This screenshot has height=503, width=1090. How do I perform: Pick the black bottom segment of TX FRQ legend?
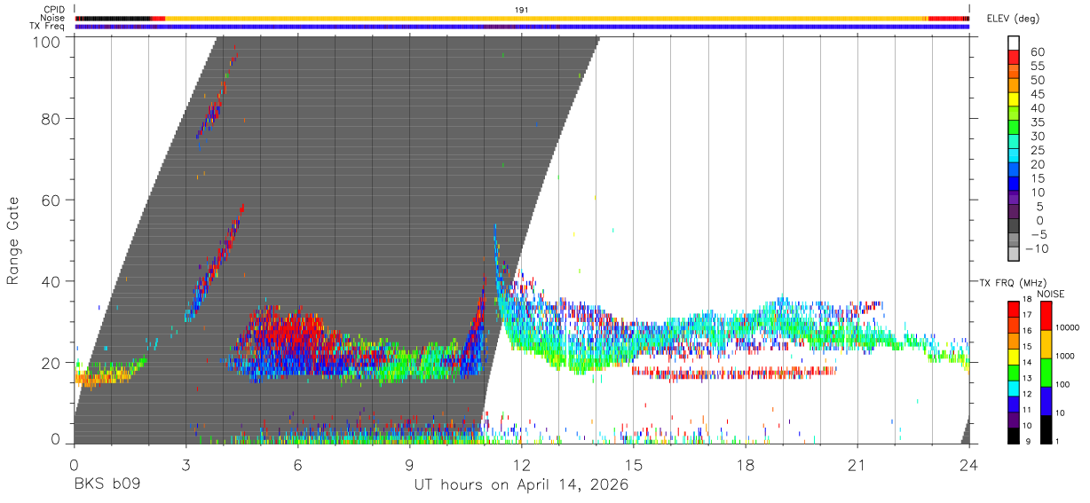[x=1014, y=435]
